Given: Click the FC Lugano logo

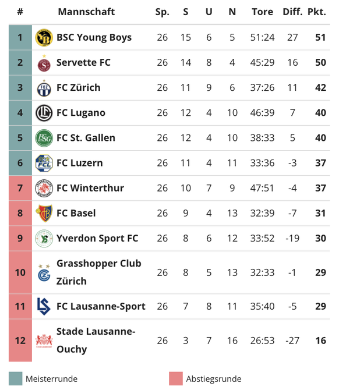Looking at the screenshot, I should click(44, 113).
